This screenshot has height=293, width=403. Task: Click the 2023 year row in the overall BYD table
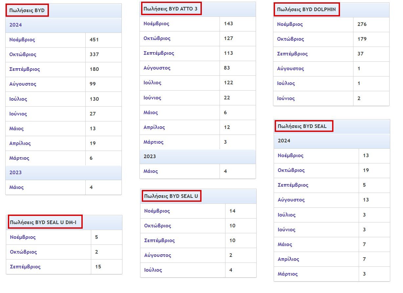(x=63, y=173)
